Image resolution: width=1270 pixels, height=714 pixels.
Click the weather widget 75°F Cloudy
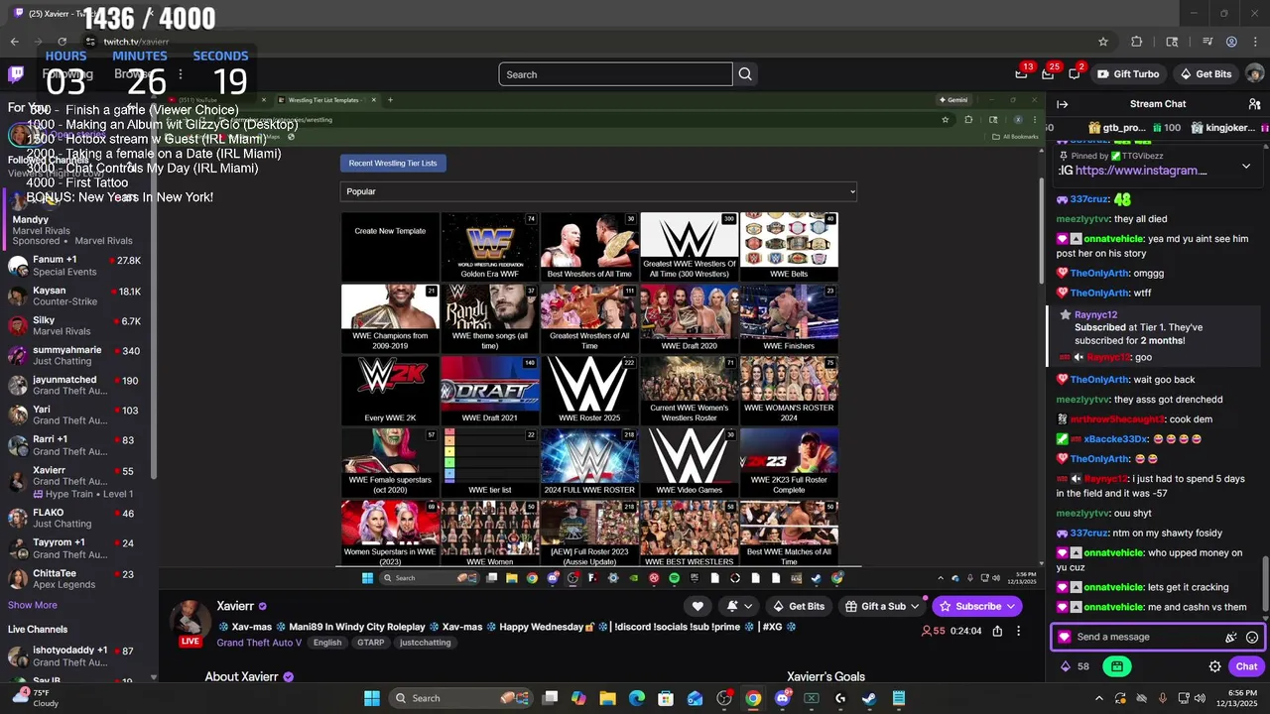click(x=36, y=698)
